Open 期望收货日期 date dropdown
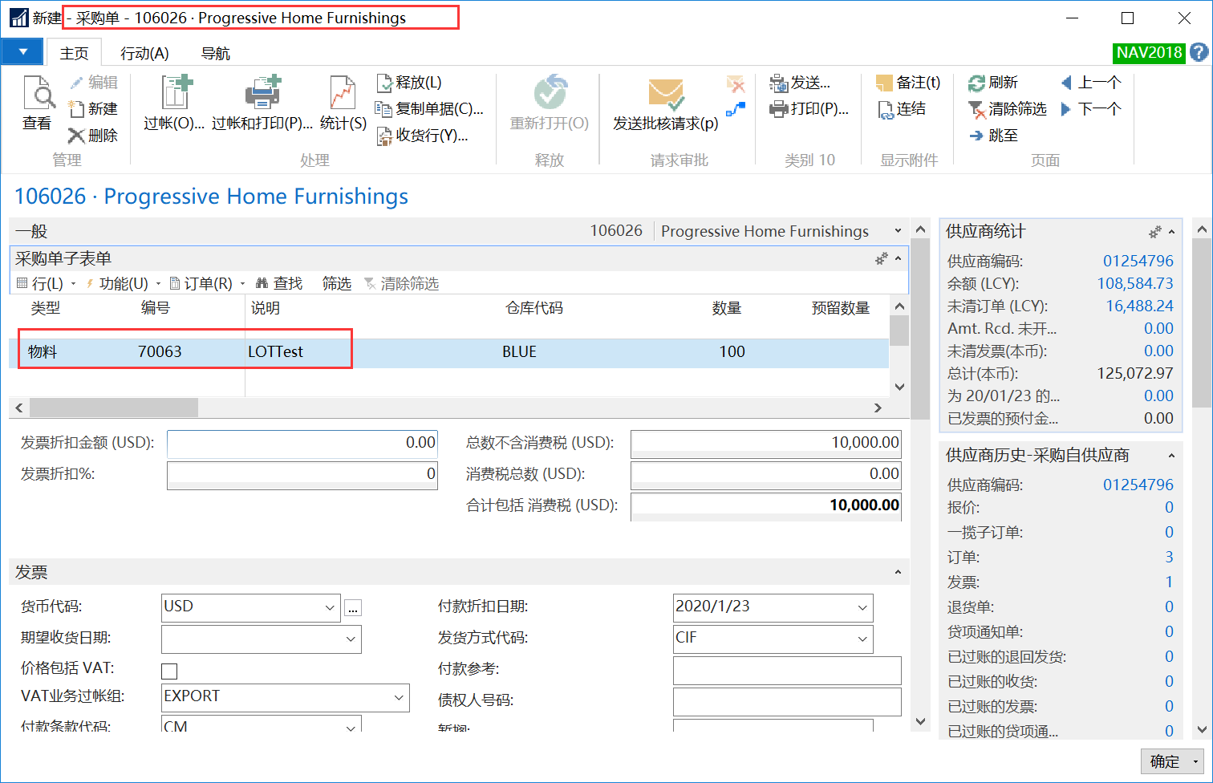The width and height of the screenshot is (1213, 783). click(351, 639)
